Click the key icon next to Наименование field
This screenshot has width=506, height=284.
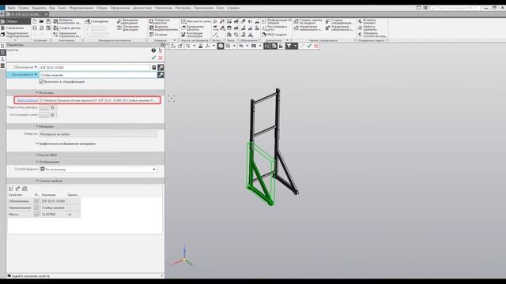coord(160,75)
